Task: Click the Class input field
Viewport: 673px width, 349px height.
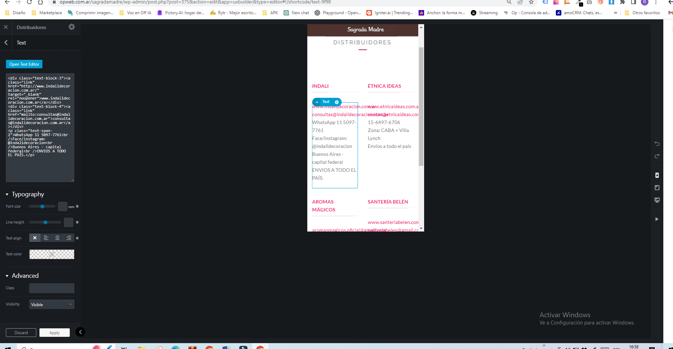Action: (x=52, y=288)
